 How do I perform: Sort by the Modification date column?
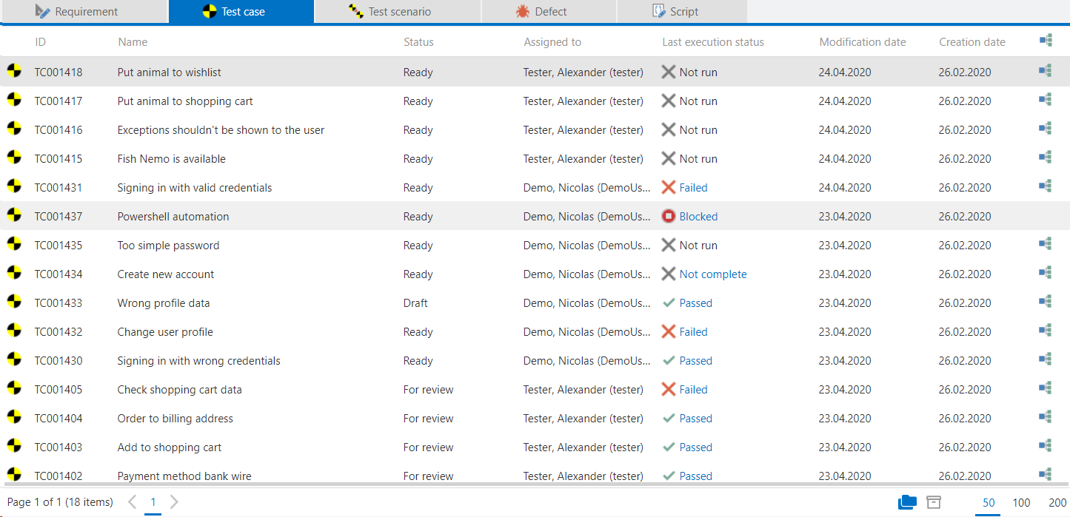pos(862,42)
